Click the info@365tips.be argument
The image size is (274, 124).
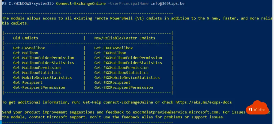coord(168,3)
